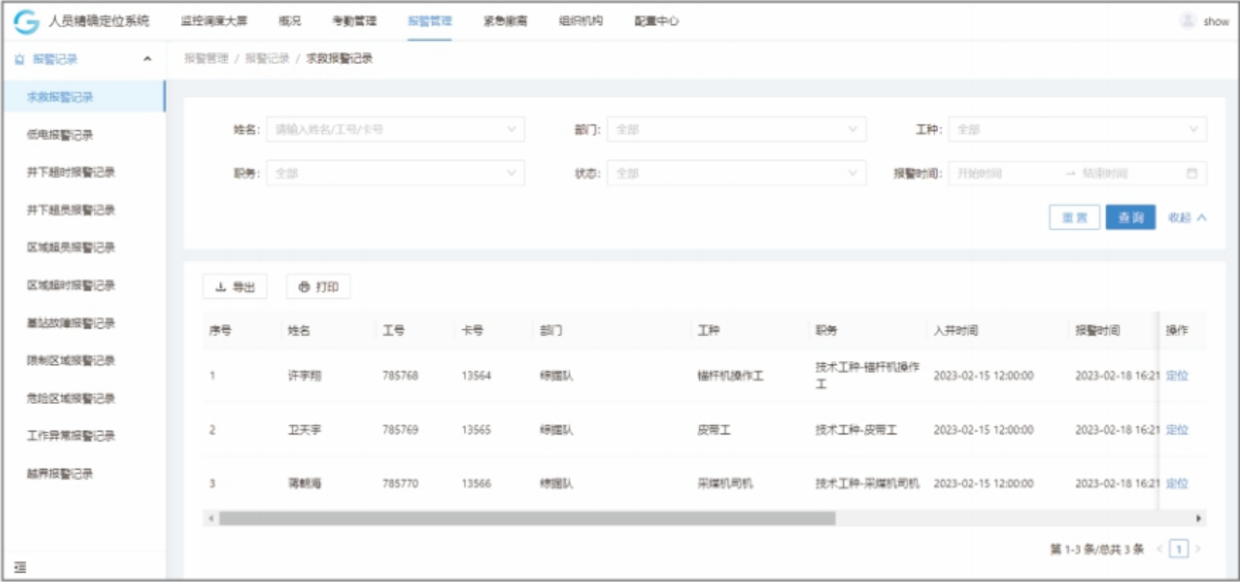Screen dimensions: 1240x582
Task: Collapse filters with the 收起 link
Action: 1187,217
